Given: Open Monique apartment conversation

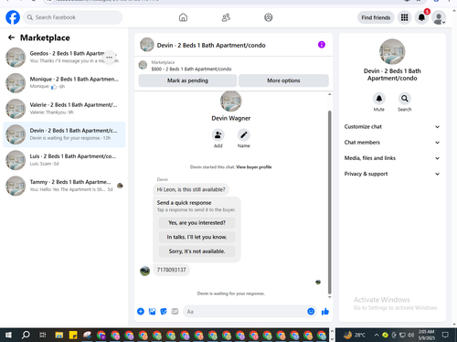Looking at the screenshot, I should (64, 83).
